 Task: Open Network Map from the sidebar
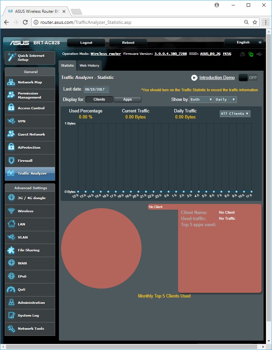[30, 82]
